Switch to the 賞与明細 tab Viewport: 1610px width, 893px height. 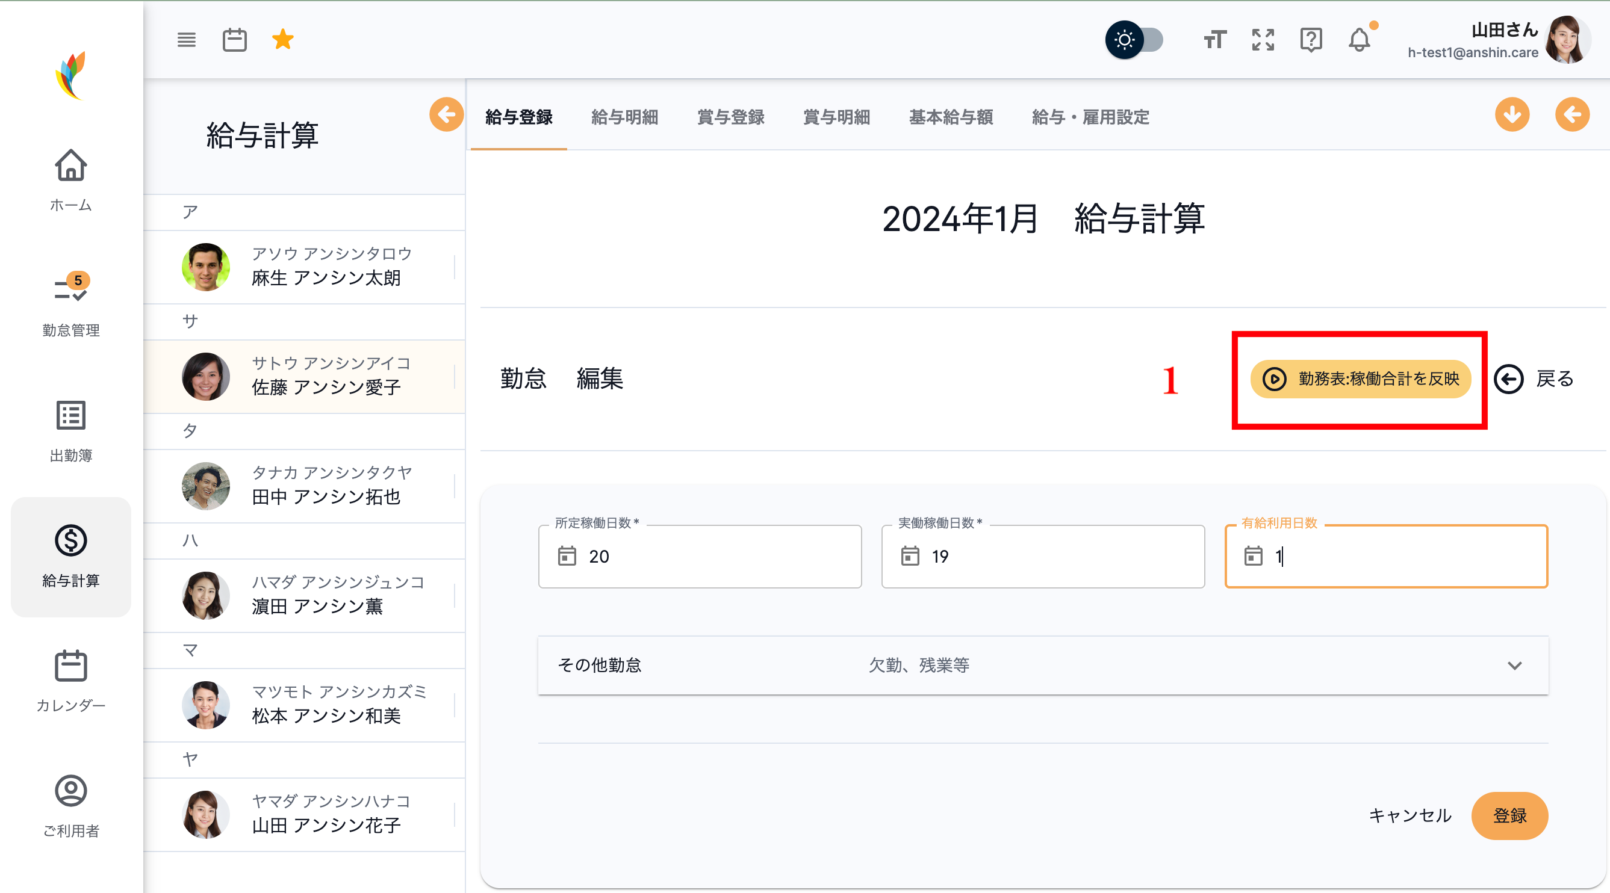[x=837, y=118]
